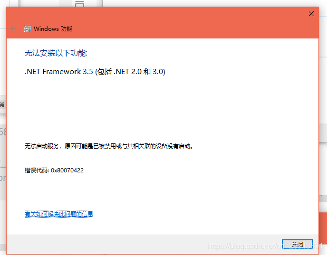Viewport: 327px width, 255px height.
Task: Click the .NET Framework 3.5 feature name
Action: click(x=95, y=72)
